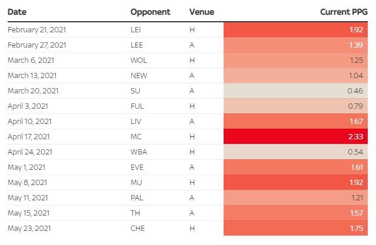Image resolution: width=376 pixels, height=245 pixels.
Task: Click the FUL opponent cell
Action: (x=137, y=106)
